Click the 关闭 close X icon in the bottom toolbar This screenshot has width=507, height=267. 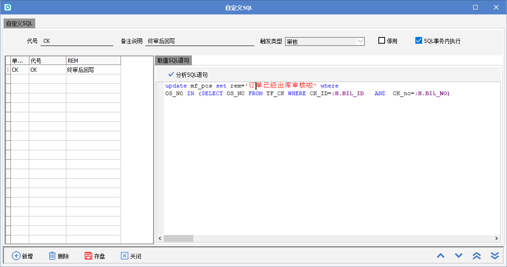click(x=125, y=256)
